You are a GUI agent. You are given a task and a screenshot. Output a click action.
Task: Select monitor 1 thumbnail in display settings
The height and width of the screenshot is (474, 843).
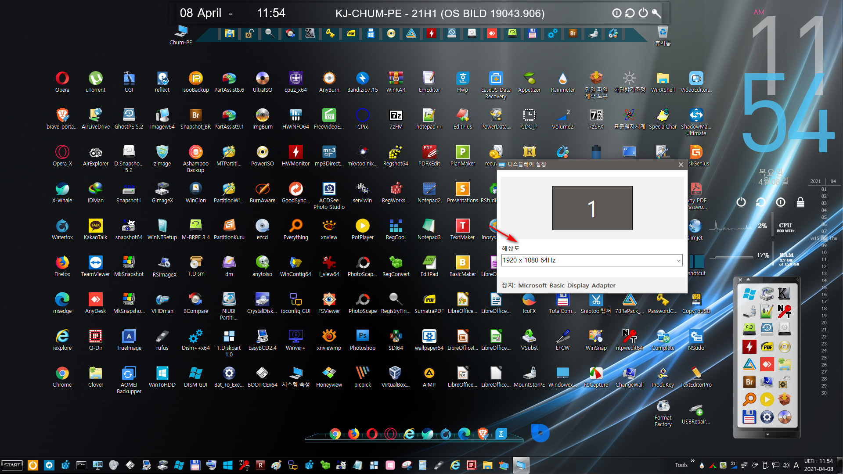[592, 208]
